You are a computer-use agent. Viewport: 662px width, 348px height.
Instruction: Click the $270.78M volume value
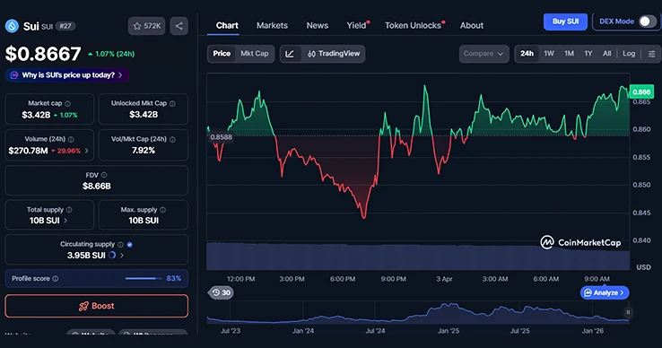[x=28, y=151]
